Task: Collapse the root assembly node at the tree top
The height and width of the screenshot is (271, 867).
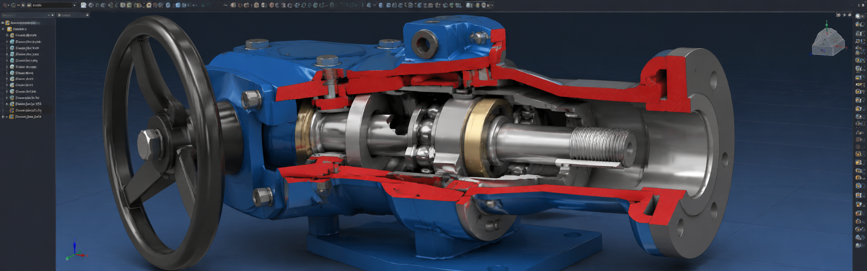Action: point(3,23)
